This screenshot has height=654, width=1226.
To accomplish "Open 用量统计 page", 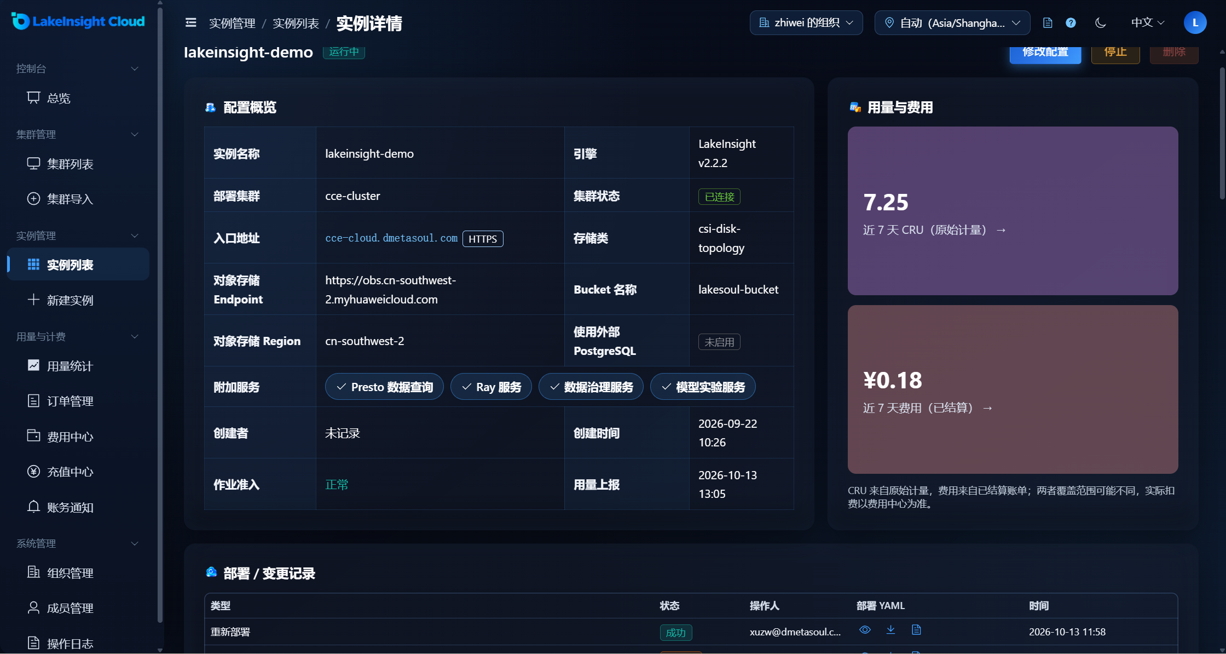I will click(78, 366).
